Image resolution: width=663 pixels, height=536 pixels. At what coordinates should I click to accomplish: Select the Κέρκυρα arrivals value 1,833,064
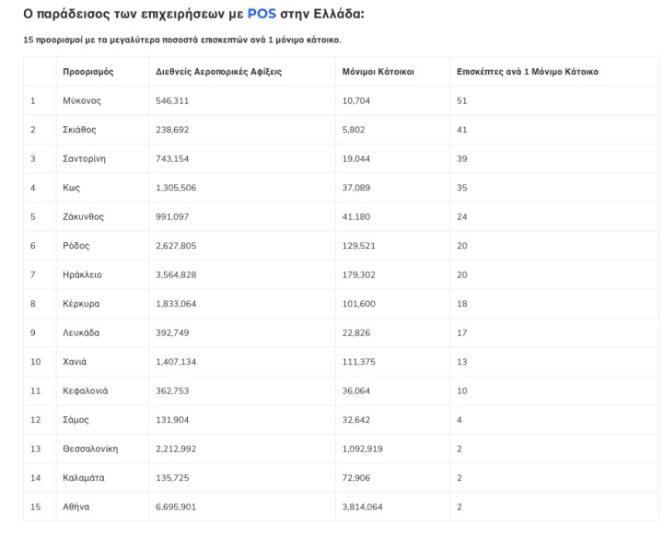point(176,304)
